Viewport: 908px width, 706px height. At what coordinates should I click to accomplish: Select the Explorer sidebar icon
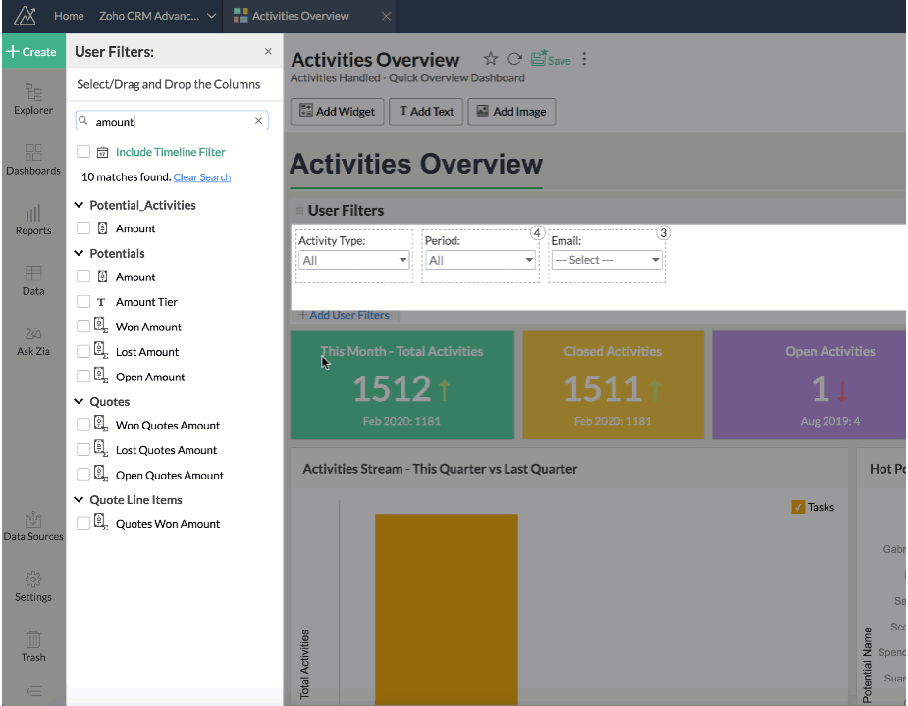click(x=32, y=98)
